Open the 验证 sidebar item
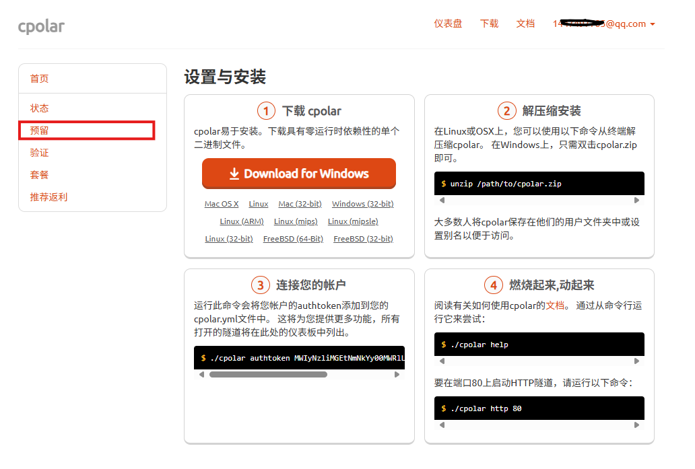 pos(40,153)
